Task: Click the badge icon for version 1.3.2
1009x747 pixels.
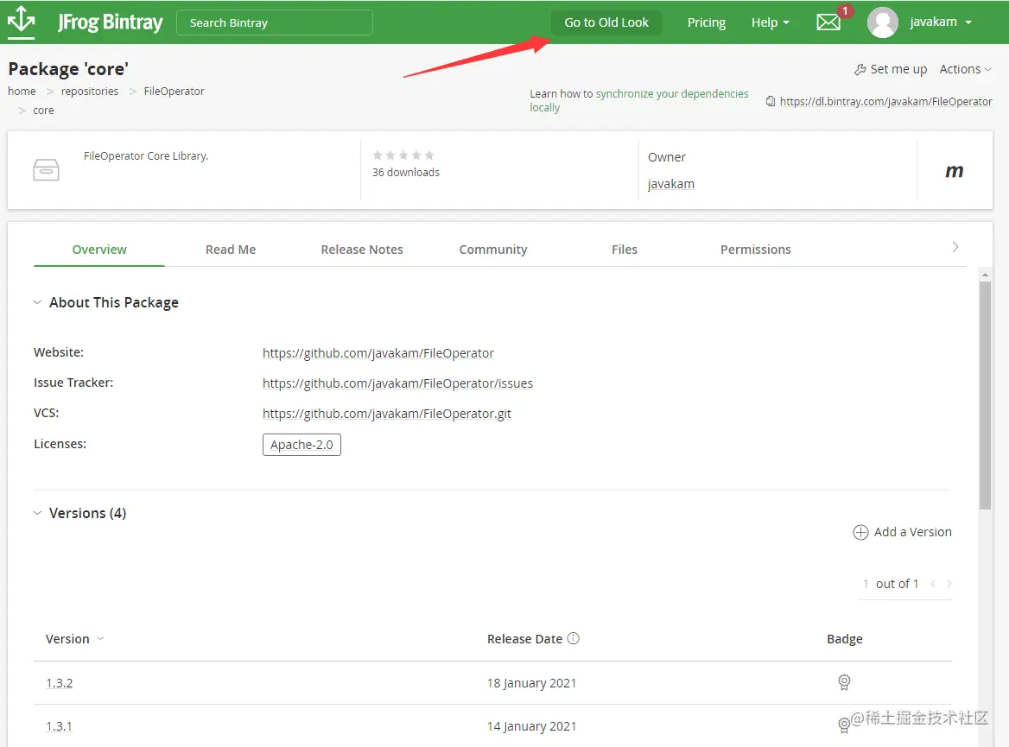Action: (x=844, y=682)
